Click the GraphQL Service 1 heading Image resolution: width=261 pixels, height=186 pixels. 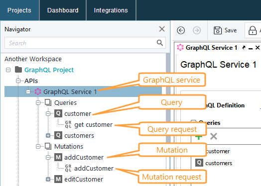(218, 65)
